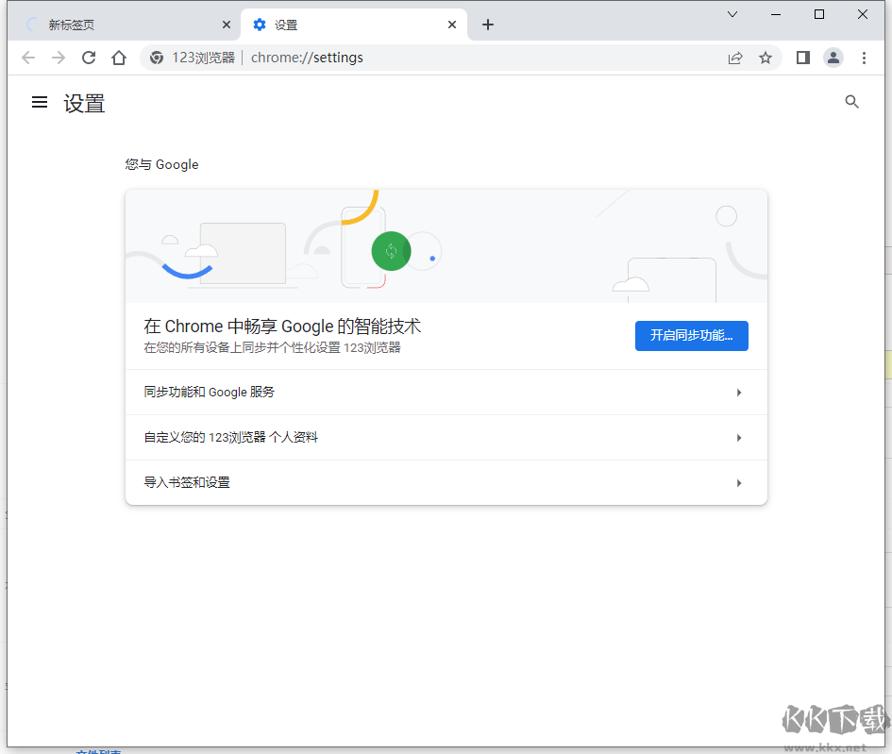Bookmark this page with the star icon
892x754 pixels.
pyautogui.click(x=766, y=58)
